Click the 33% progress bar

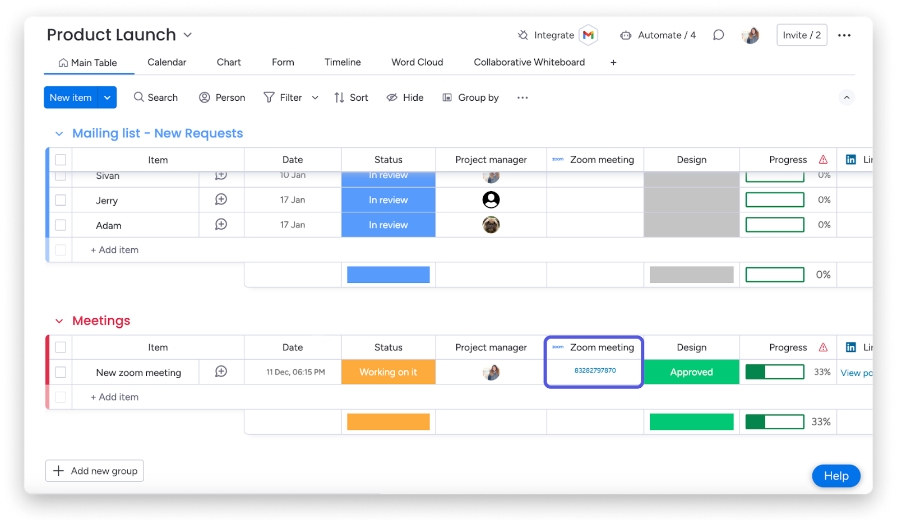pyautogui.click(x=774, y=372)
